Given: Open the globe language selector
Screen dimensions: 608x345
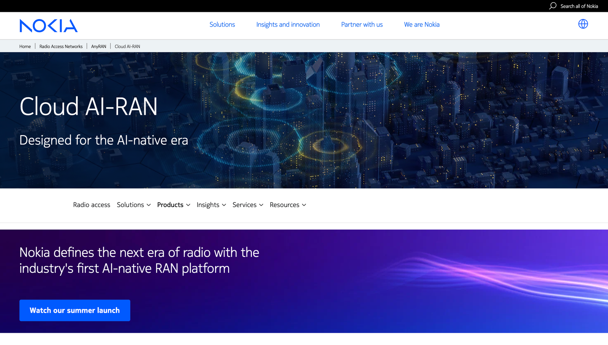Looking at the screenshot, I should pos(583,24).
